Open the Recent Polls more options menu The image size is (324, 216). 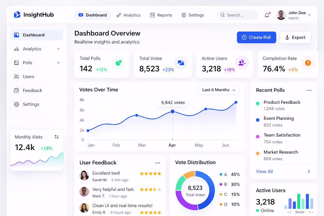coord(309,90)
